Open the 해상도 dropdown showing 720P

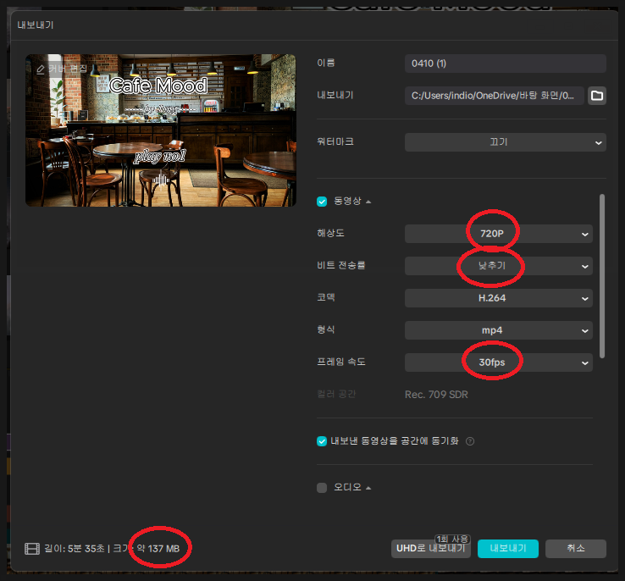pos(498,234)
